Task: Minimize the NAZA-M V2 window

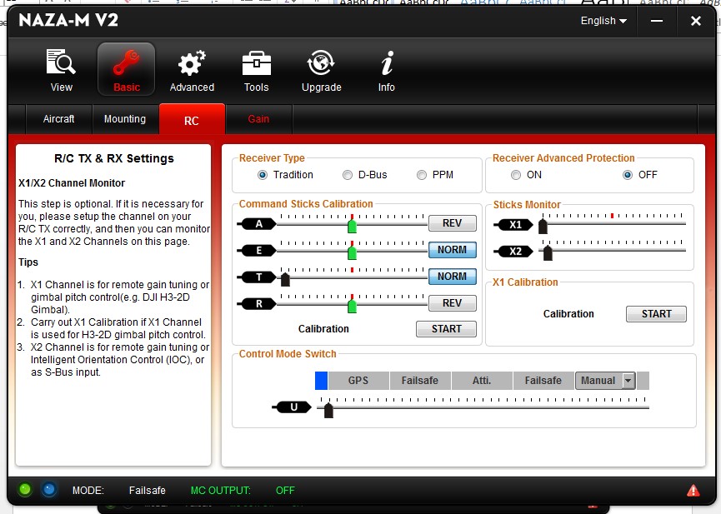Action: pos(657,21)
